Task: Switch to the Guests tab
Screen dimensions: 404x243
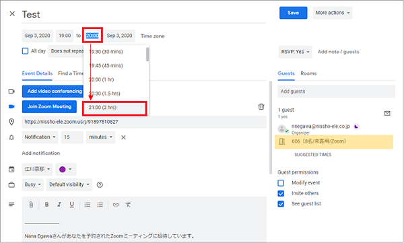Action: (286, 73)
